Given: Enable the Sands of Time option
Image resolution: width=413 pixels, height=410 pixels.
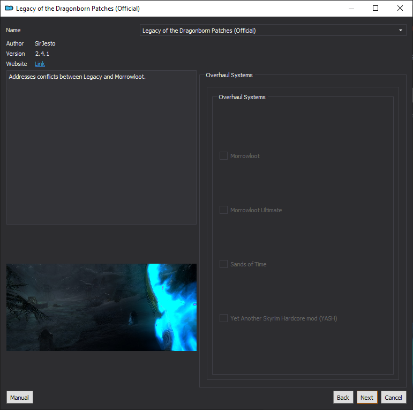Looking at the screenshot, I should (x=223, y=264).
